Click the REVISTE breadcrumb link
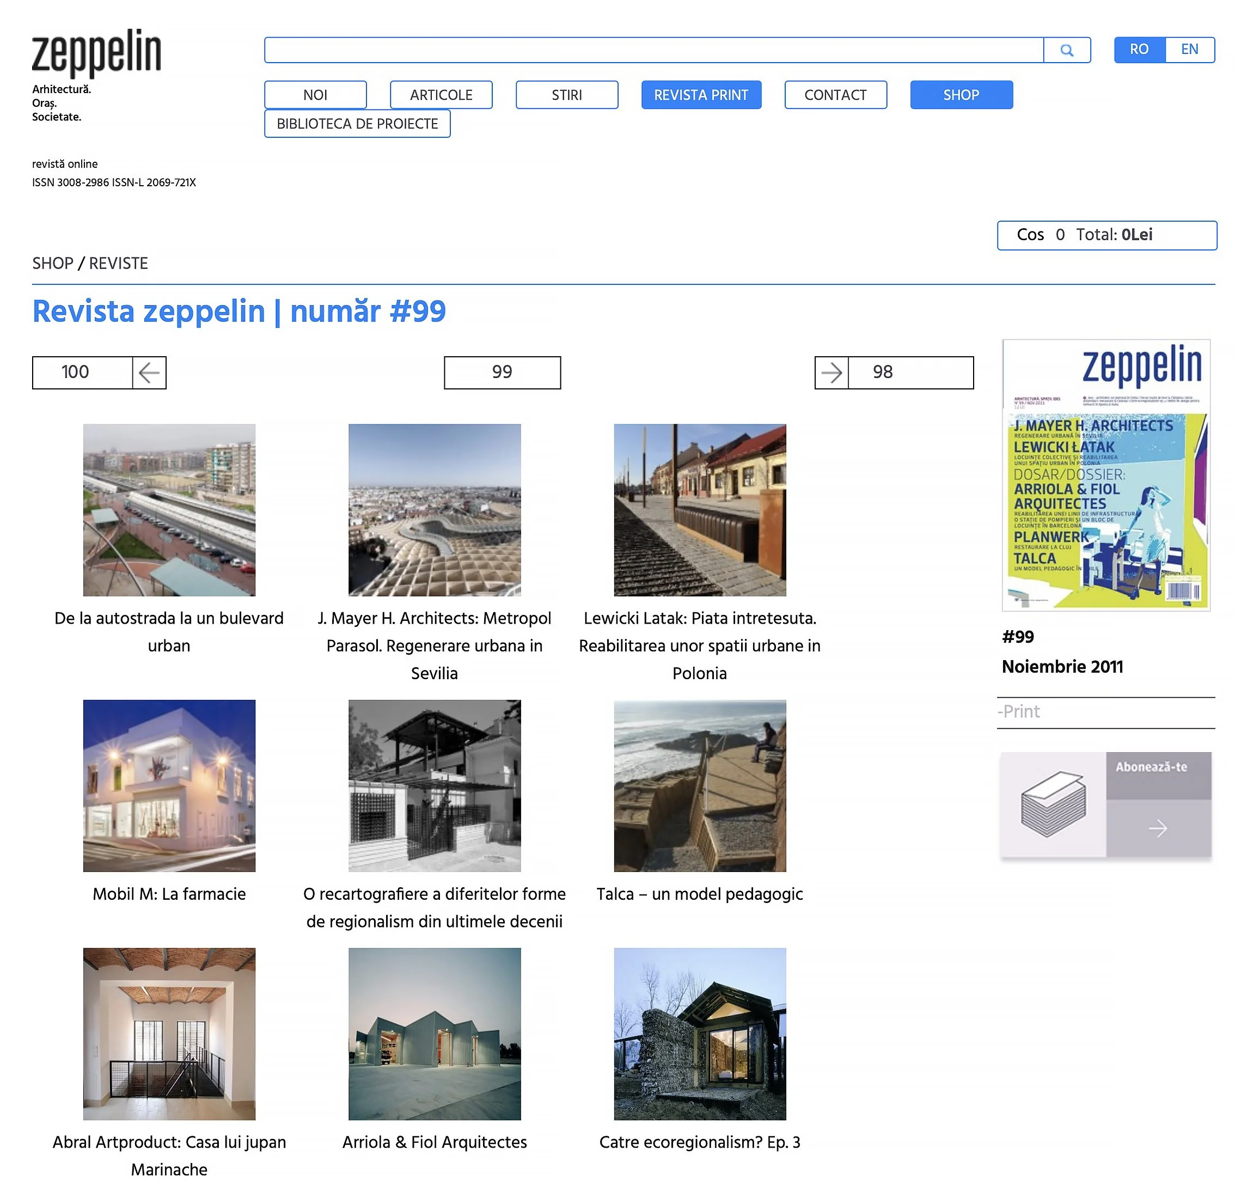Image resolution: width=1235 pixels, height=1195 pixels. point(119,264)
